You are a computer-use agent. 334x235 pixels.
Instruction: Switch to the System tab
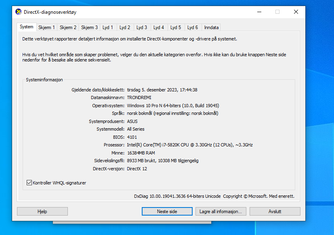(26, 27)
